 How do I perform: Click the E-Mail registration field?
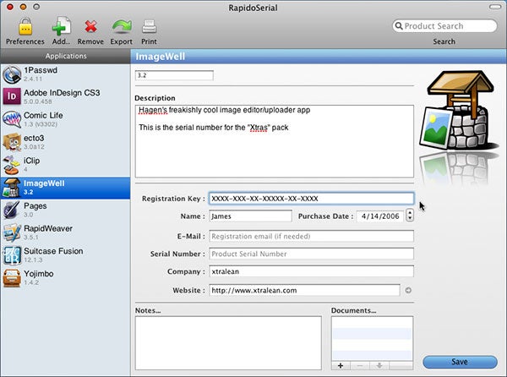pos(311,236)
